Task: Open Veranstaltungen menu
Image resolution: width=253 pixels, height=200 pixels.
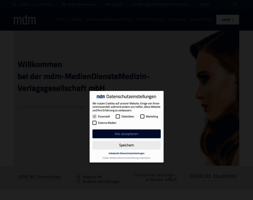Action: pyautogui.click(x=150, y=20)
